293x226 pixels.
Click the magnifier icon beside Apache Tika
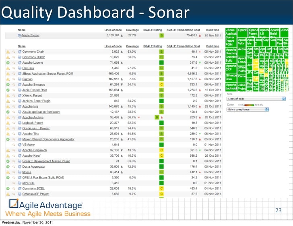tap(13, 134)
